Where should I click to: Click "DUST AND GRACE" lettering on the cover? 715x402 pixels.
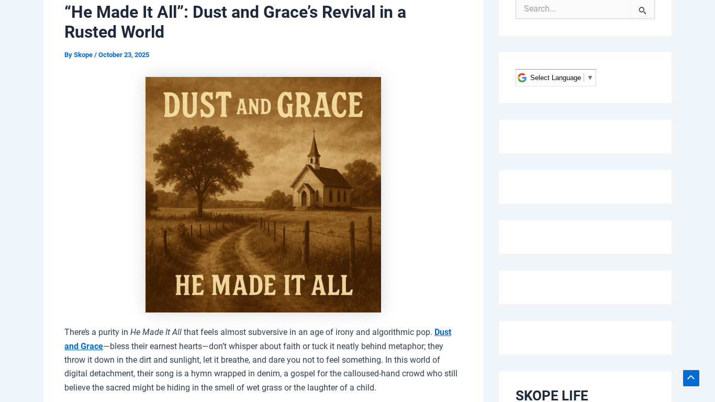click(263, 105)
